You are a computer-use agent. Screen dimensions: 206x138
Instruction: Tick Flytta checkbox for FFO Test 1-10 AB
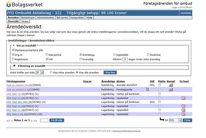(x=159, y=114)
